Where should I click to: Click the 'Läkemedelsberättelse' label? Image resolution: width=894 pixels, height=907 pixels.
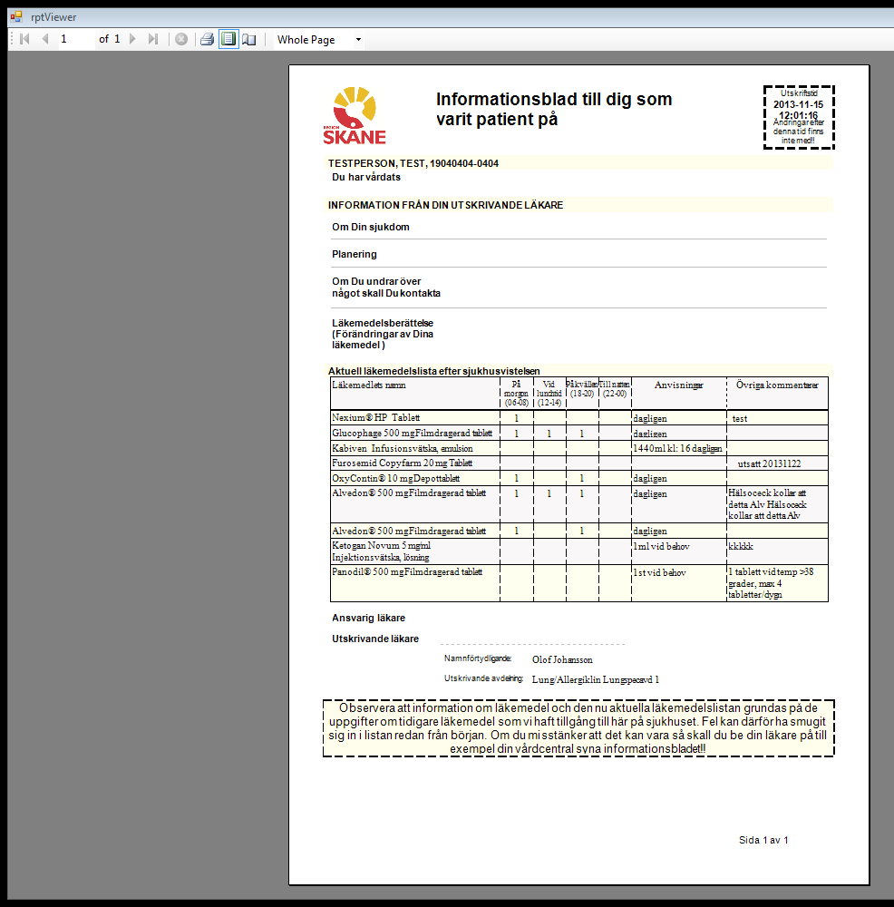[383, 324]
